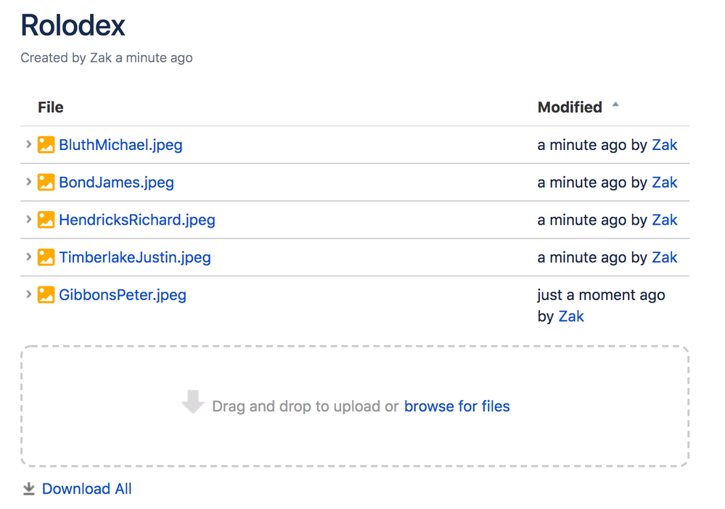Click the image icon beside TimberlakeJustin.jpeg

point(46,257)
